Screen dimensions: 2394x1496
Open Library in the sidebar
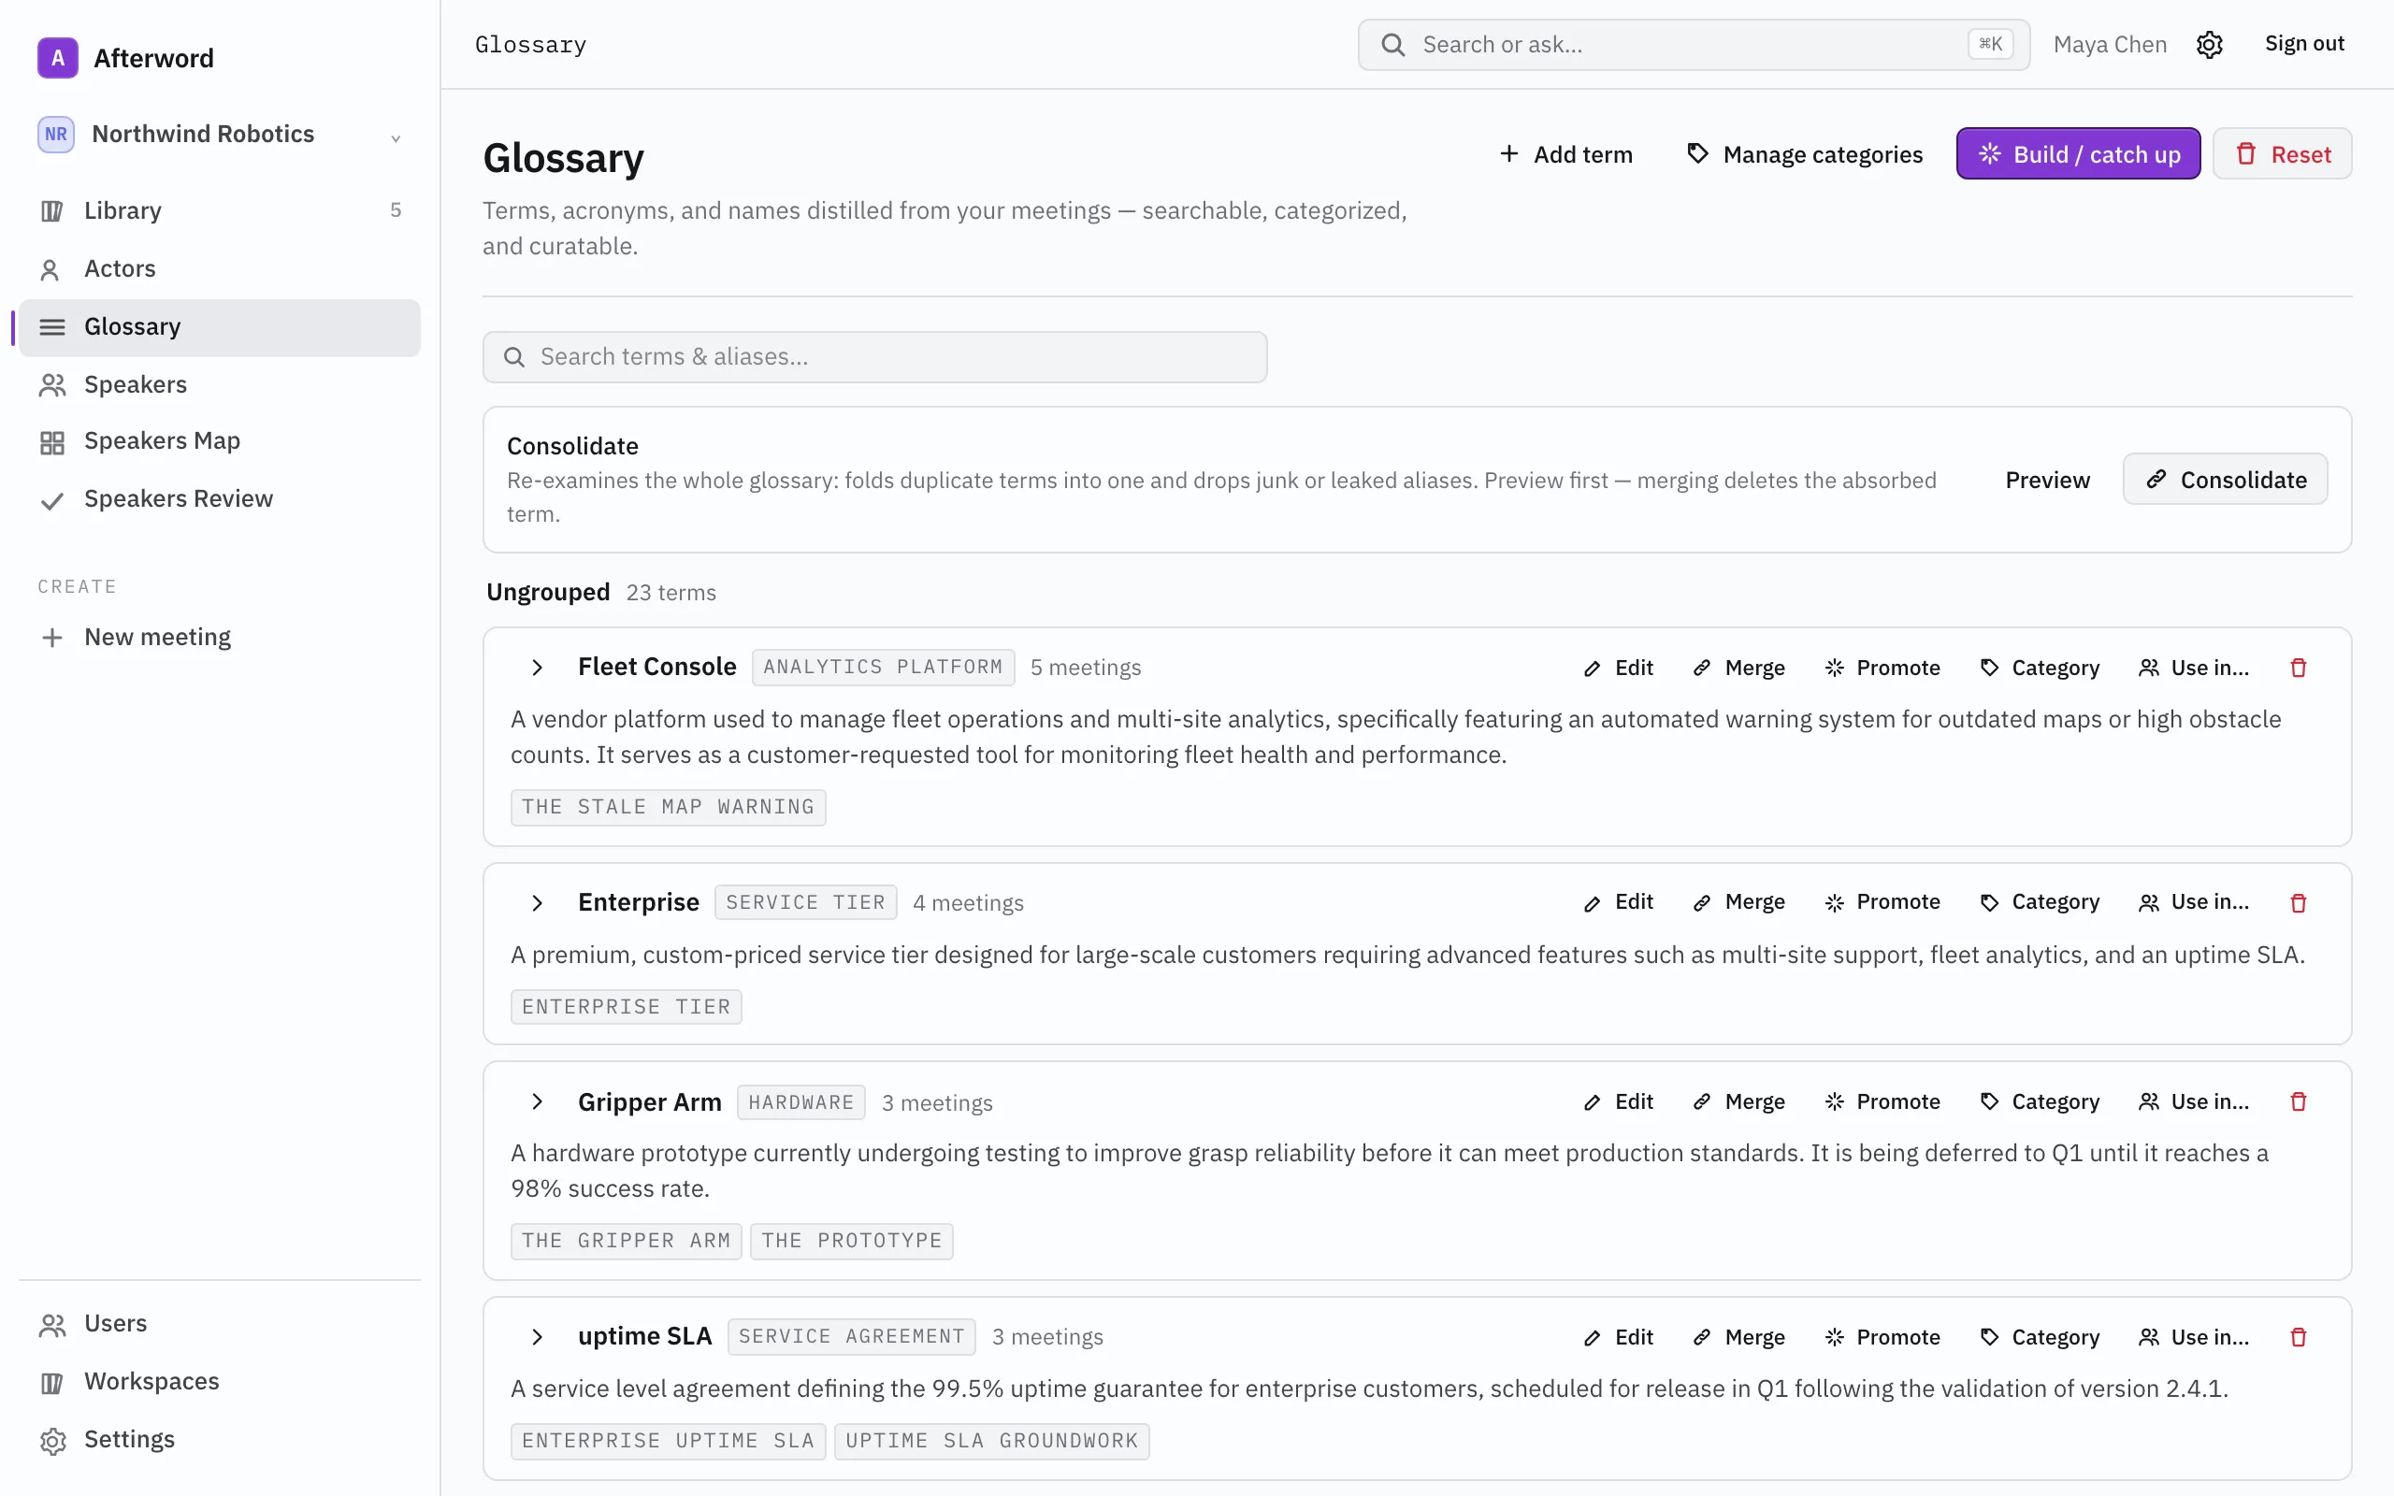220,210
